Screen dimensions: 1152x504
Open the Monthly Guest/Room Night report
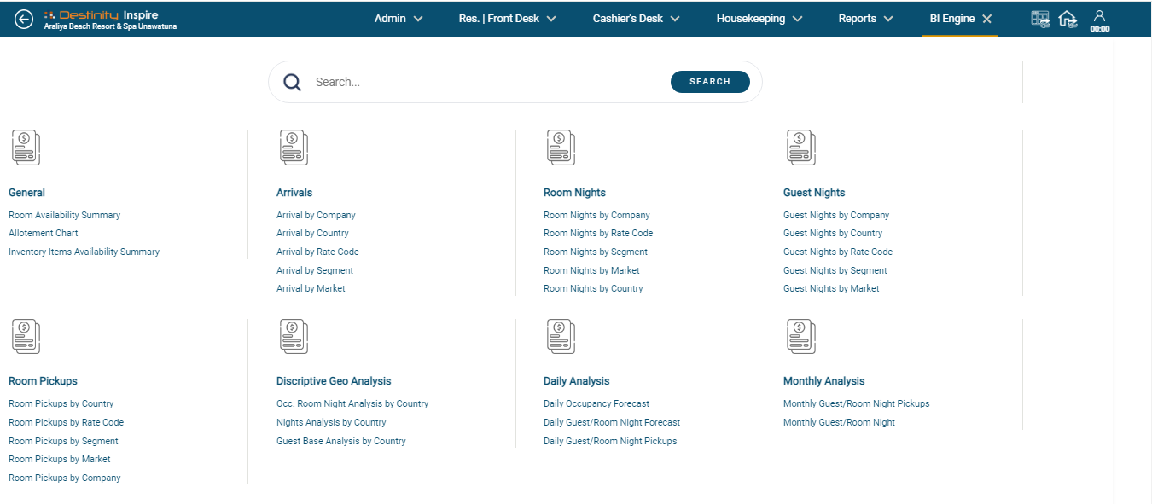tap(840, 422)
